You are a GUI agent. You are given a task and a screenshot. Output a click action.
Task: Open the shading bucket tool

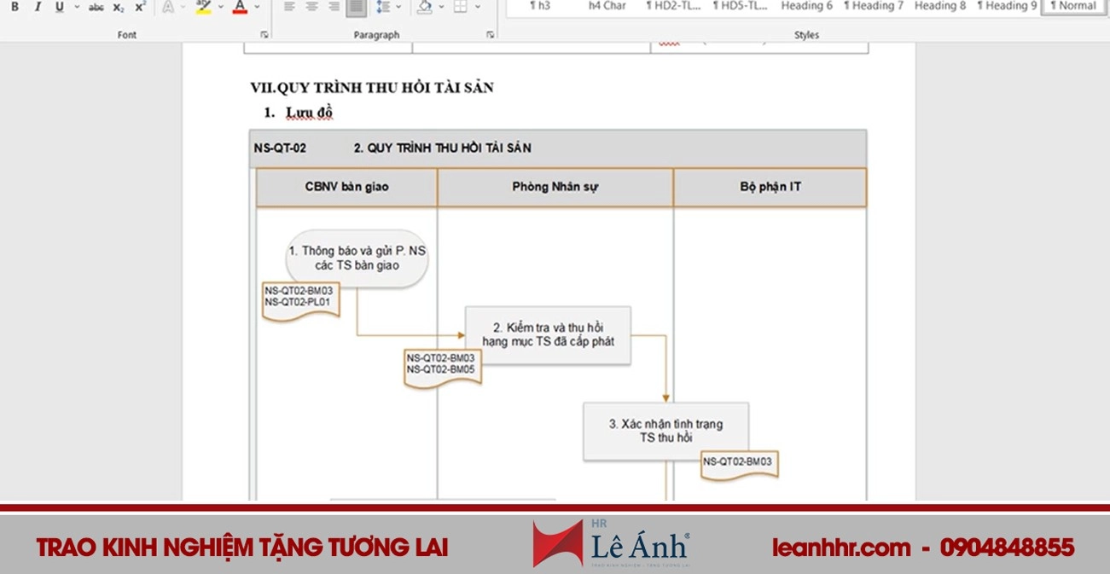[x=422, y=7]
